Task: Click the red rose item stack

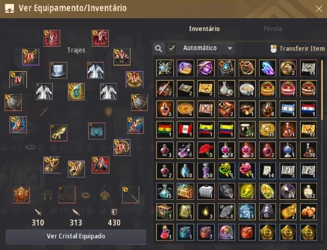Action: click(206, 150)
